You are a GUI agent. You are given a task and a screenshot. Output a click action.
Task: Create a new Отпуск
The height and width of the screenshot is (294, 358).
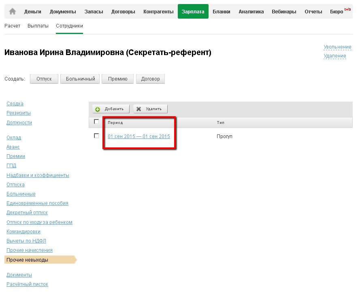click(44, 79)
